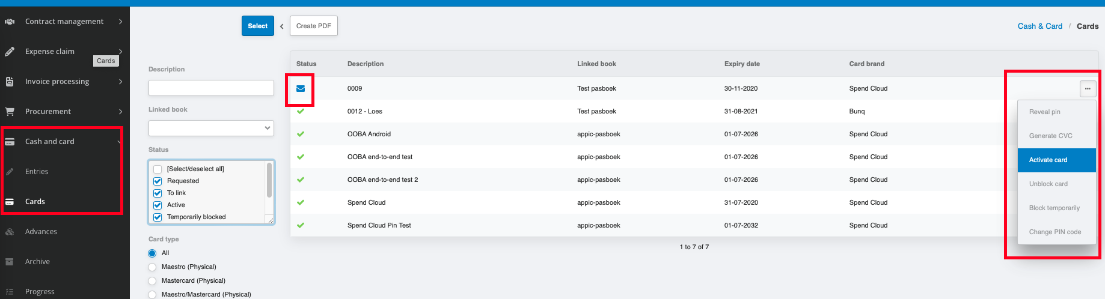The image size is (1105, 299).
Task: Click the Contract management handshake icon
Action: (10, 22)
